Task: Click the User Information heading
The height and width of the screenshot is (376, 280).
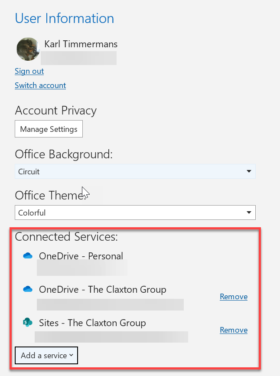Action: tap(65, 18)
